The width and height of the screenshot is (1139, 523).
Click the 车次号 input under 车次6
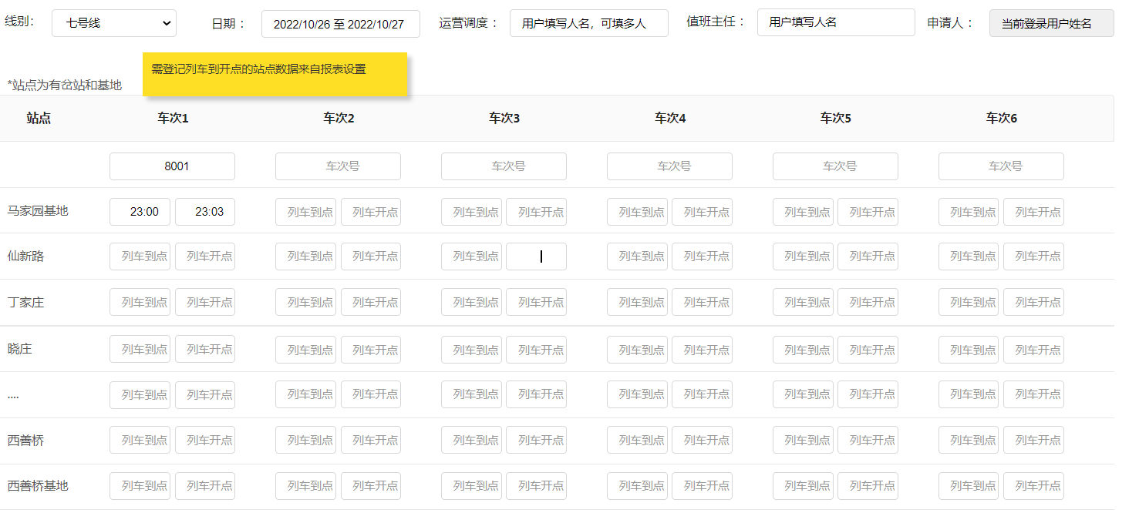point(1000,166)
